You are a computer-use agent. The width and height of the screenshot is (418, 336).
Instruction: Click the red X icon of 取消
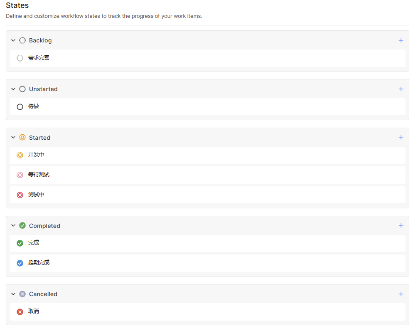(x=20, y=312)
